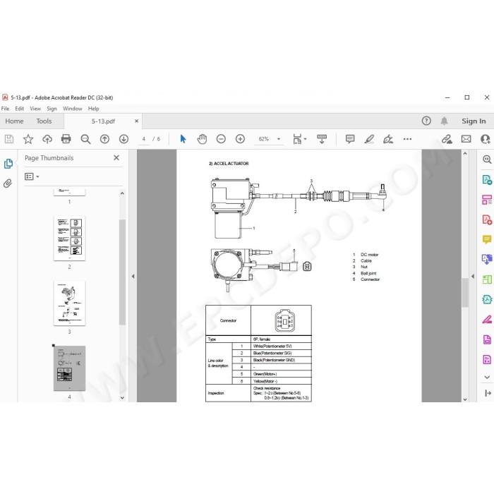Open thumbnail options dropdown menu
This screenshot has height=494, width=494.
point(32,176)
